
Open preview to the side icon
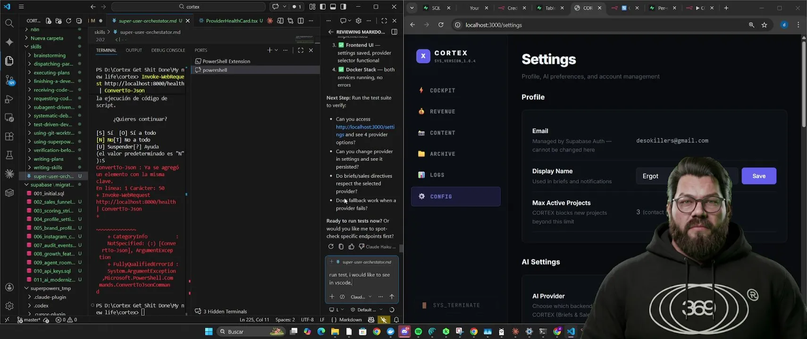tap(280, 21)
